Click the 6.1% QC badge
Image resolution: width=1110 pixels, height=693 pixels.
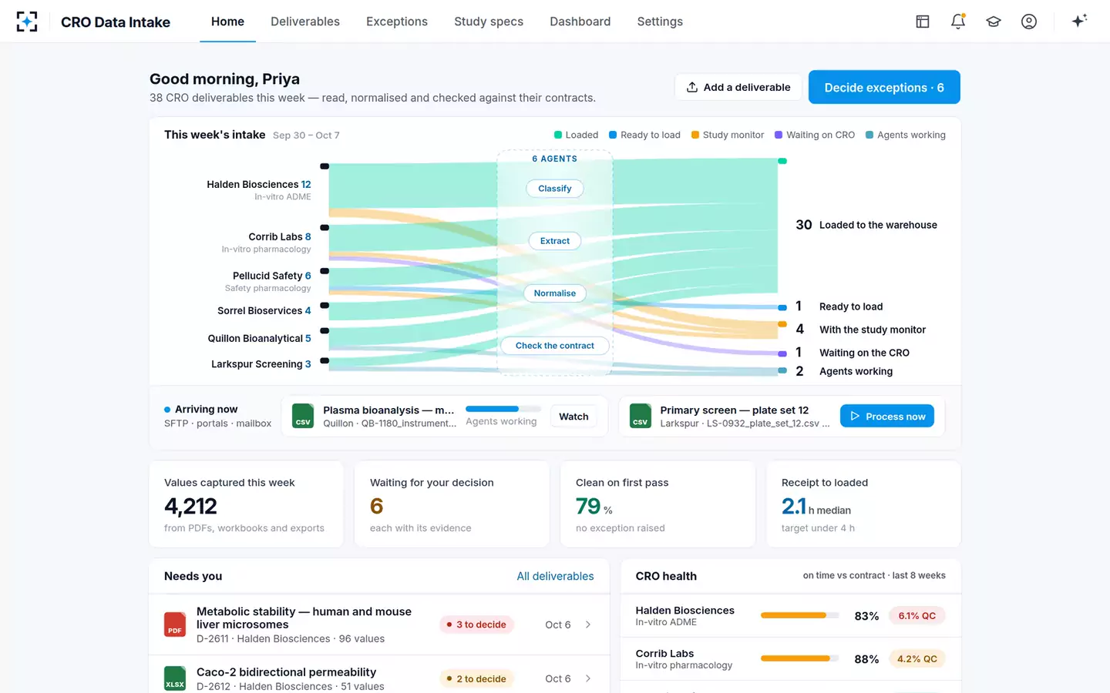click(x=917, y=616)
